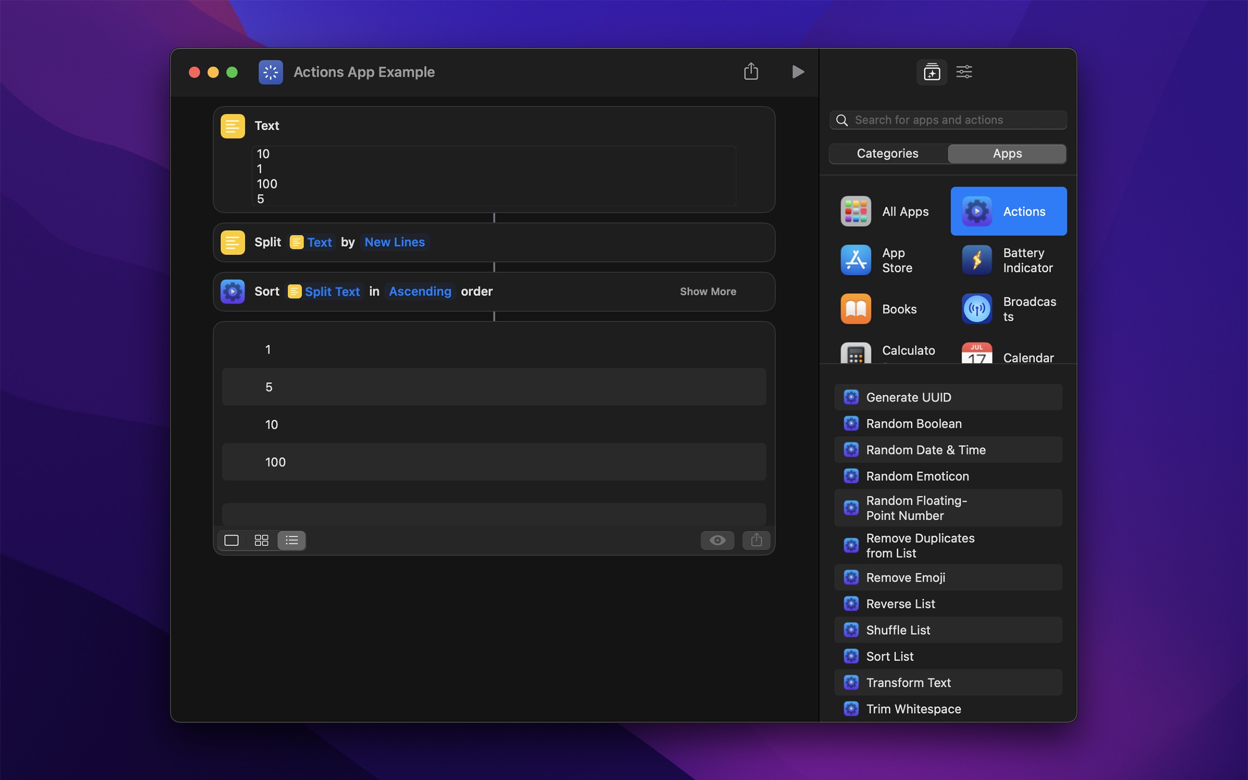The width and height of the screenshot is (1248, 780).
Task: Click the search for apps and actions field
Action: [947, 120]
